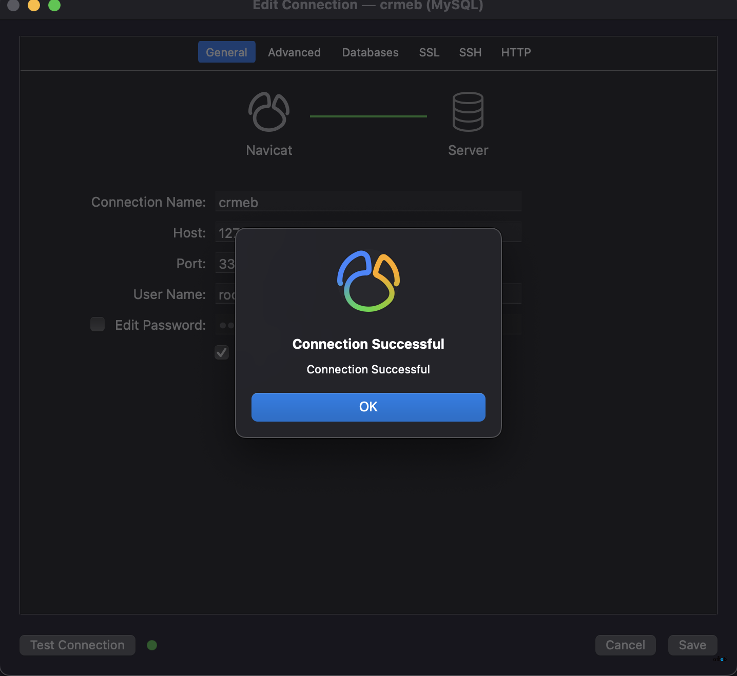Click the Navicat label under the icon

269,150
